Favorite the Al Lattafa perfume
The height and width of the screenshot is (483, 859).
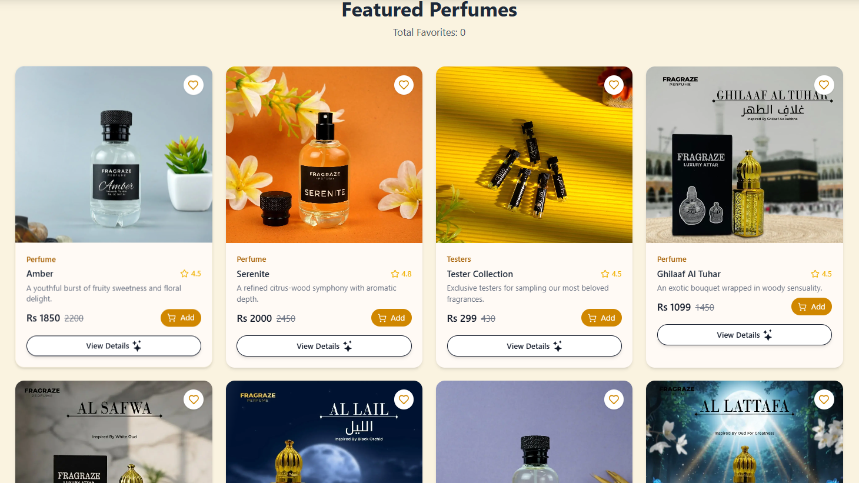824,400
